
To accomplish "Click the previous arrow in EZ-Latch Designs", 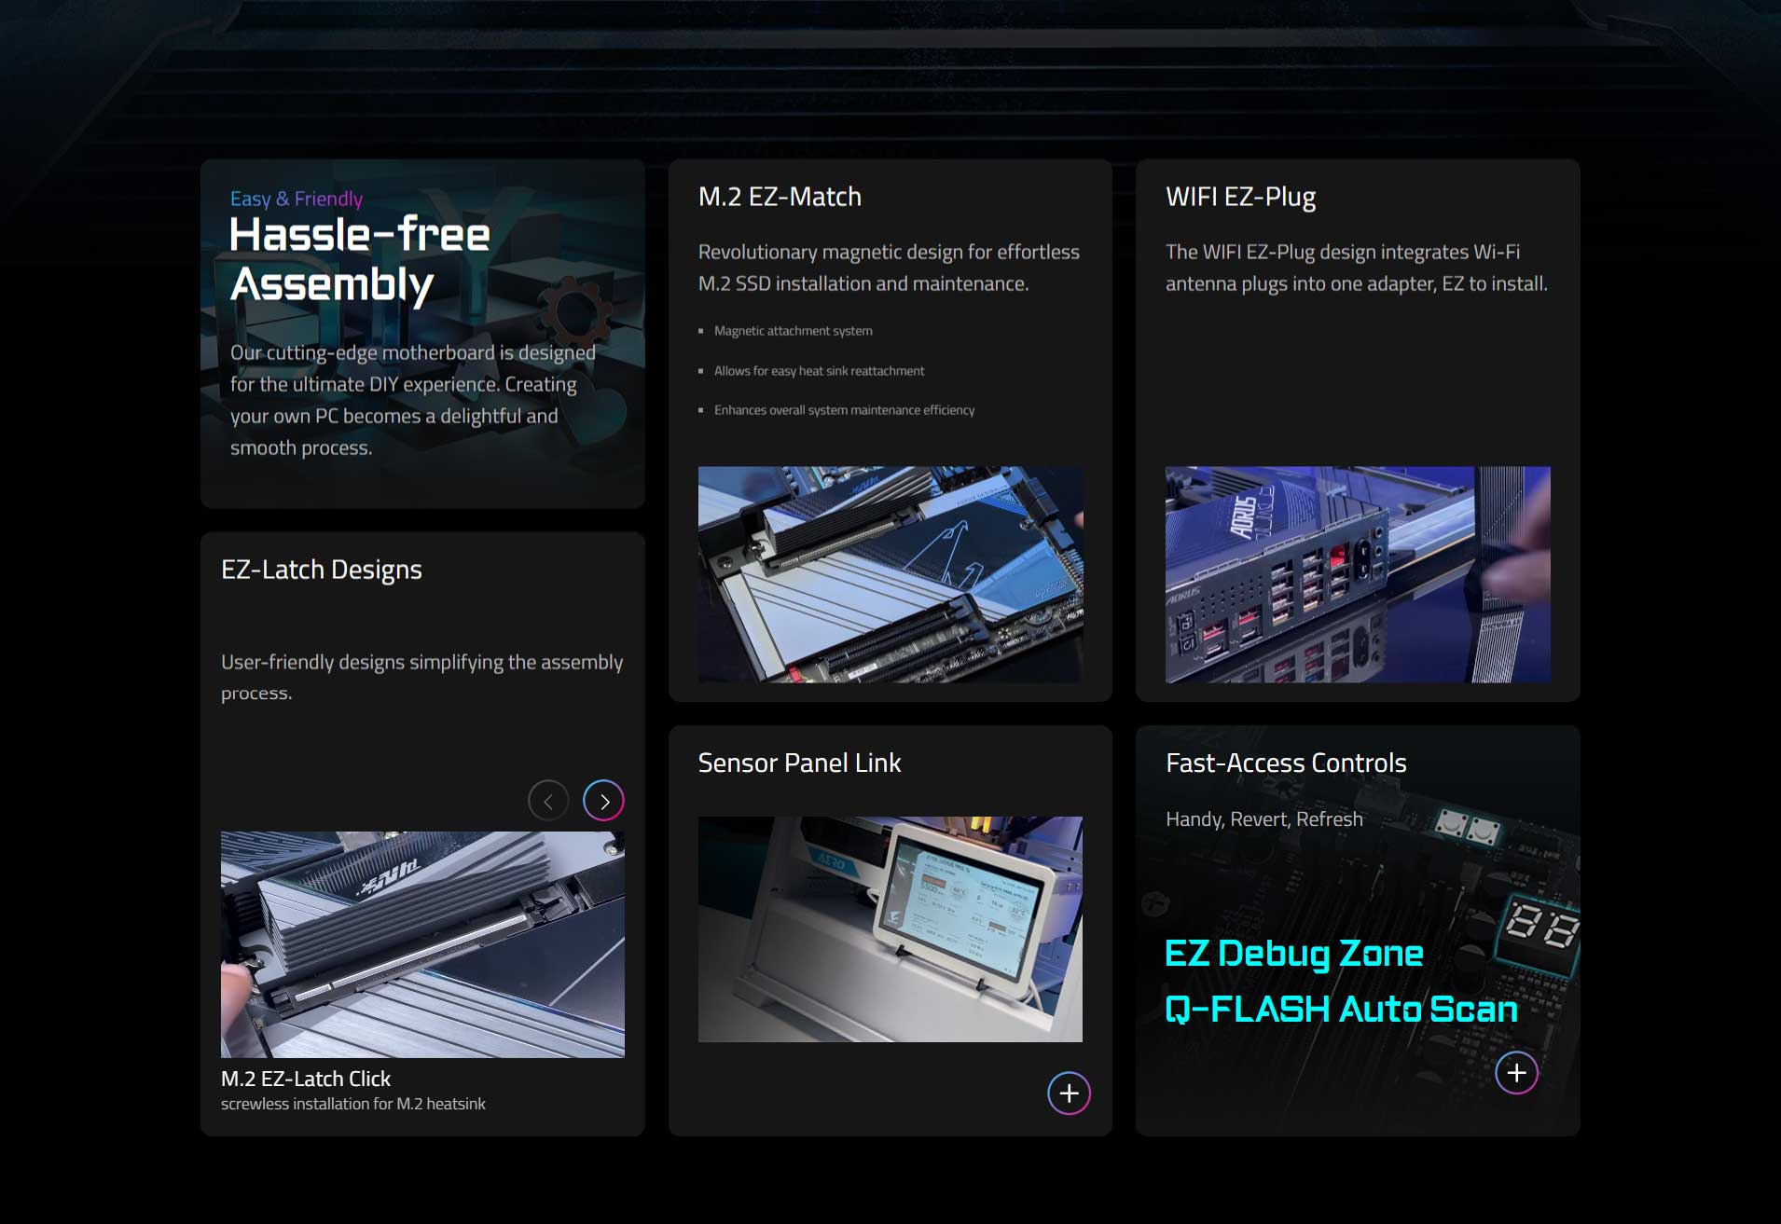I will 548,801.
